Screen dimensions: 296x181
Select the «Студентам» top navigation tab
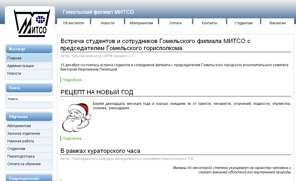(x=243, y=23)
